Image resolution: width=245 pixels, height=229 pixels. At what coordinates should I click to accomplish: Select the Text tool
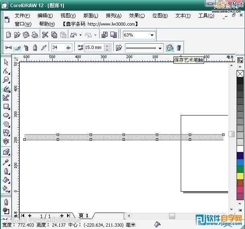click(6, 142)
